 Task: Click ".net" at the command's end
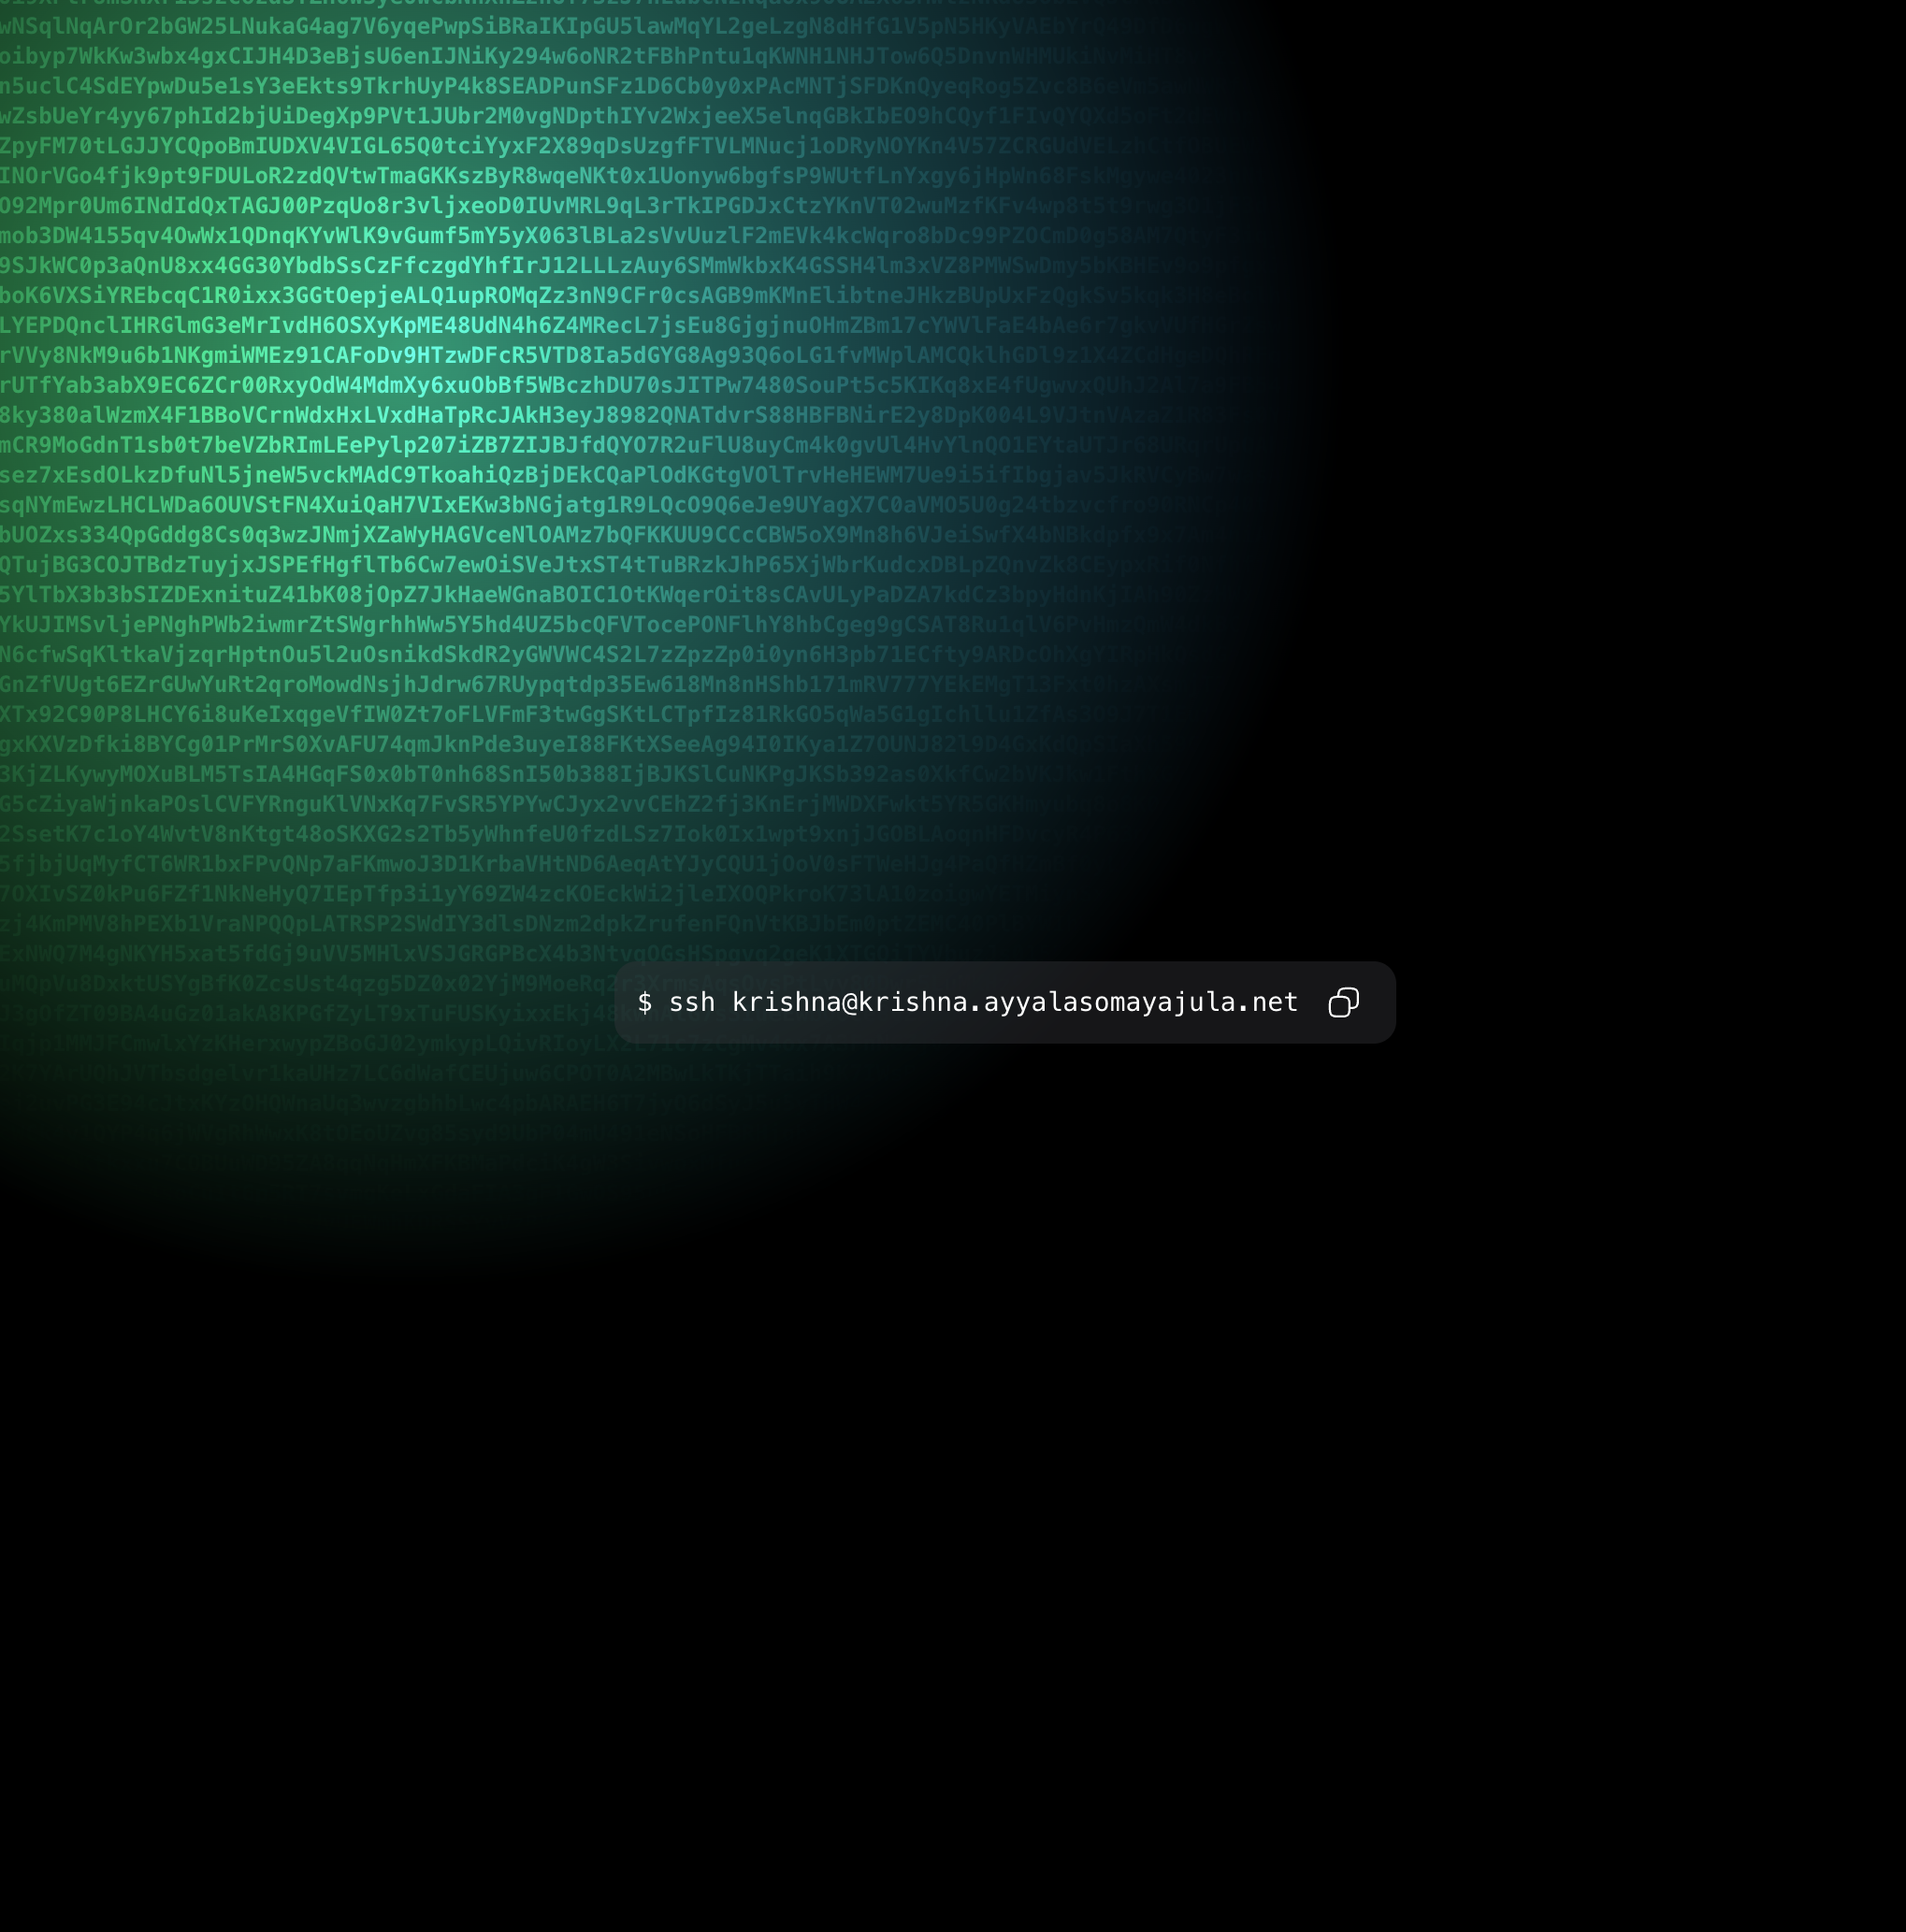[x=1268, y=1002]
